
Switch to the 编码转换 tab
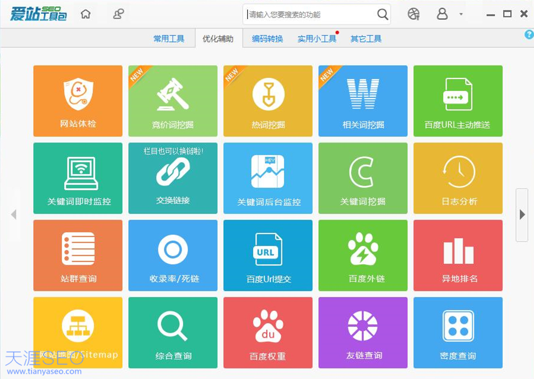pos(267,39)
